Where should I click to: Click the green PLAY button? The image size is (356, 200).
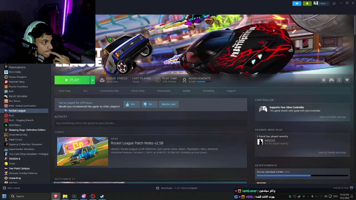coord(72,80)
